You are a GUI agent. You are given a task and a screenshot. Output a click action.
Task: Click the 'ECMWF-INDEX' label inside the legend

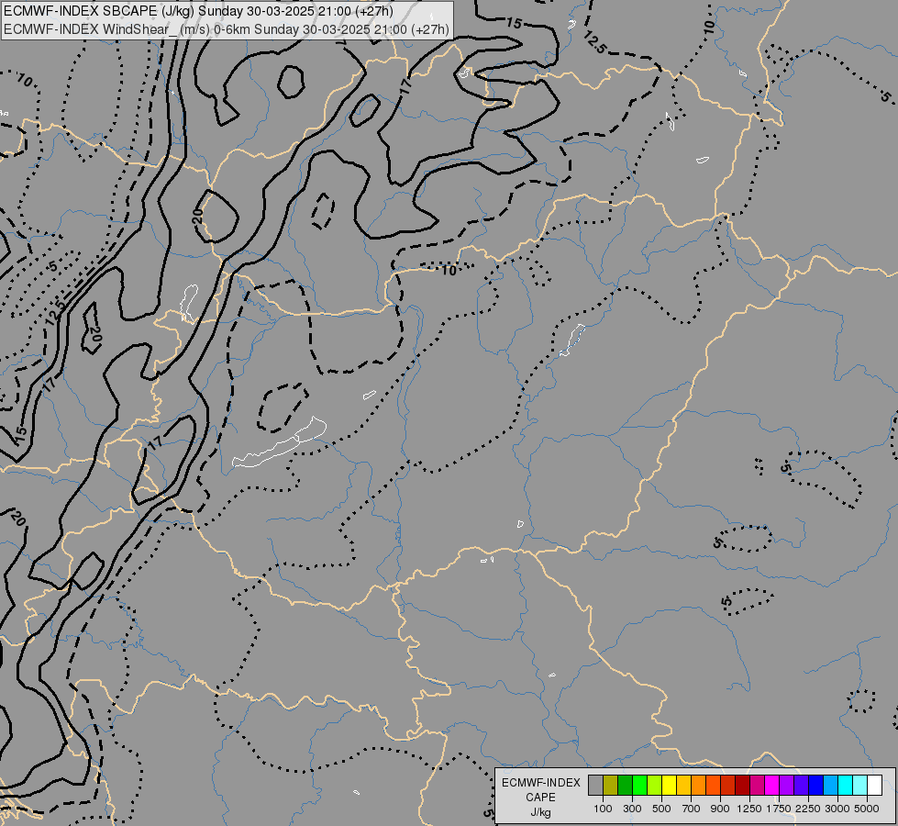[x=540, y=783]
